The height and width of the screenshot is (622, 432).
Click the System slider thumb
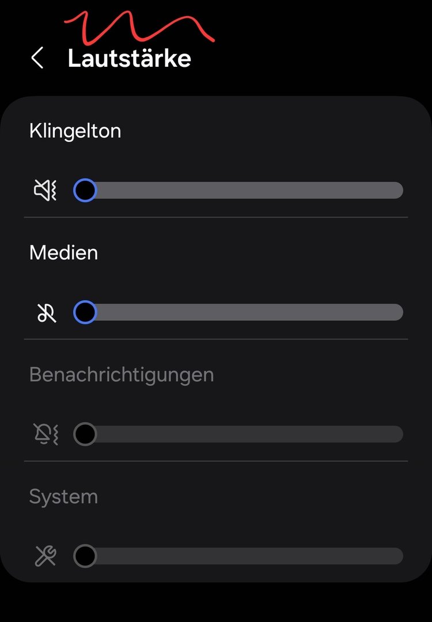coord(85,556)
